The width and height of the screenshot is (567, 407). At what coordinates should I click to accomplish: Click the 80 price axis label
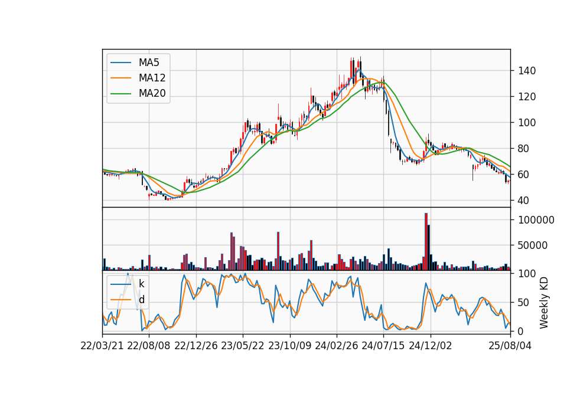click(x=524, y=149)
